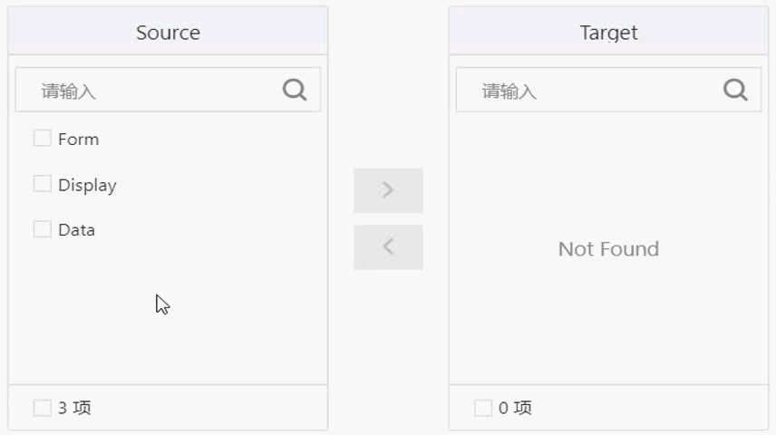Viewport: 776px width, 435px height.
Task: Click the 3 项 count label
Action: coord(74,408)
